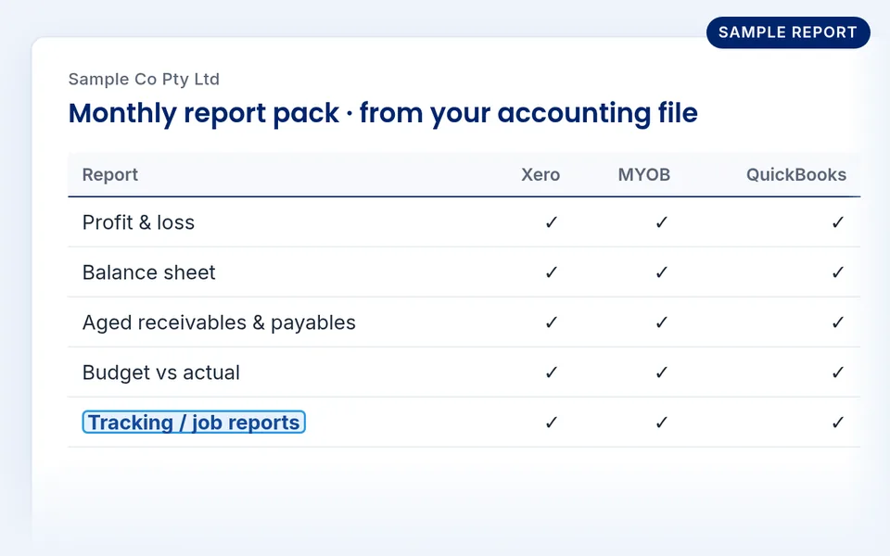890x556 pixels.
Task: Click the 'MYOB' column header
Action: (644, 175)
